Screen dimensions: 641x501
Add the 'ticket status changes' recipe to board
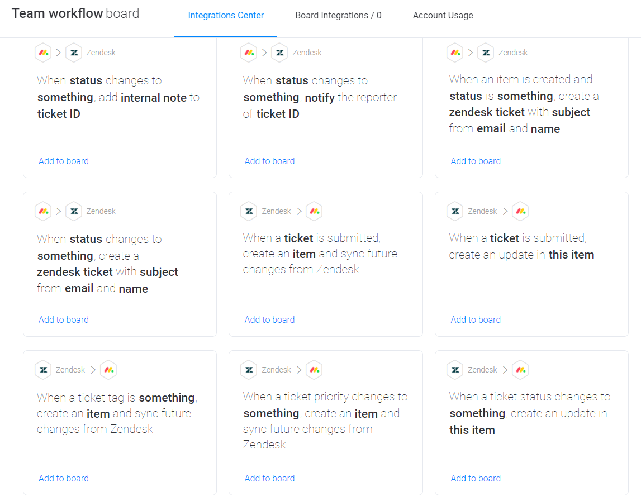[x=476, y=478]
